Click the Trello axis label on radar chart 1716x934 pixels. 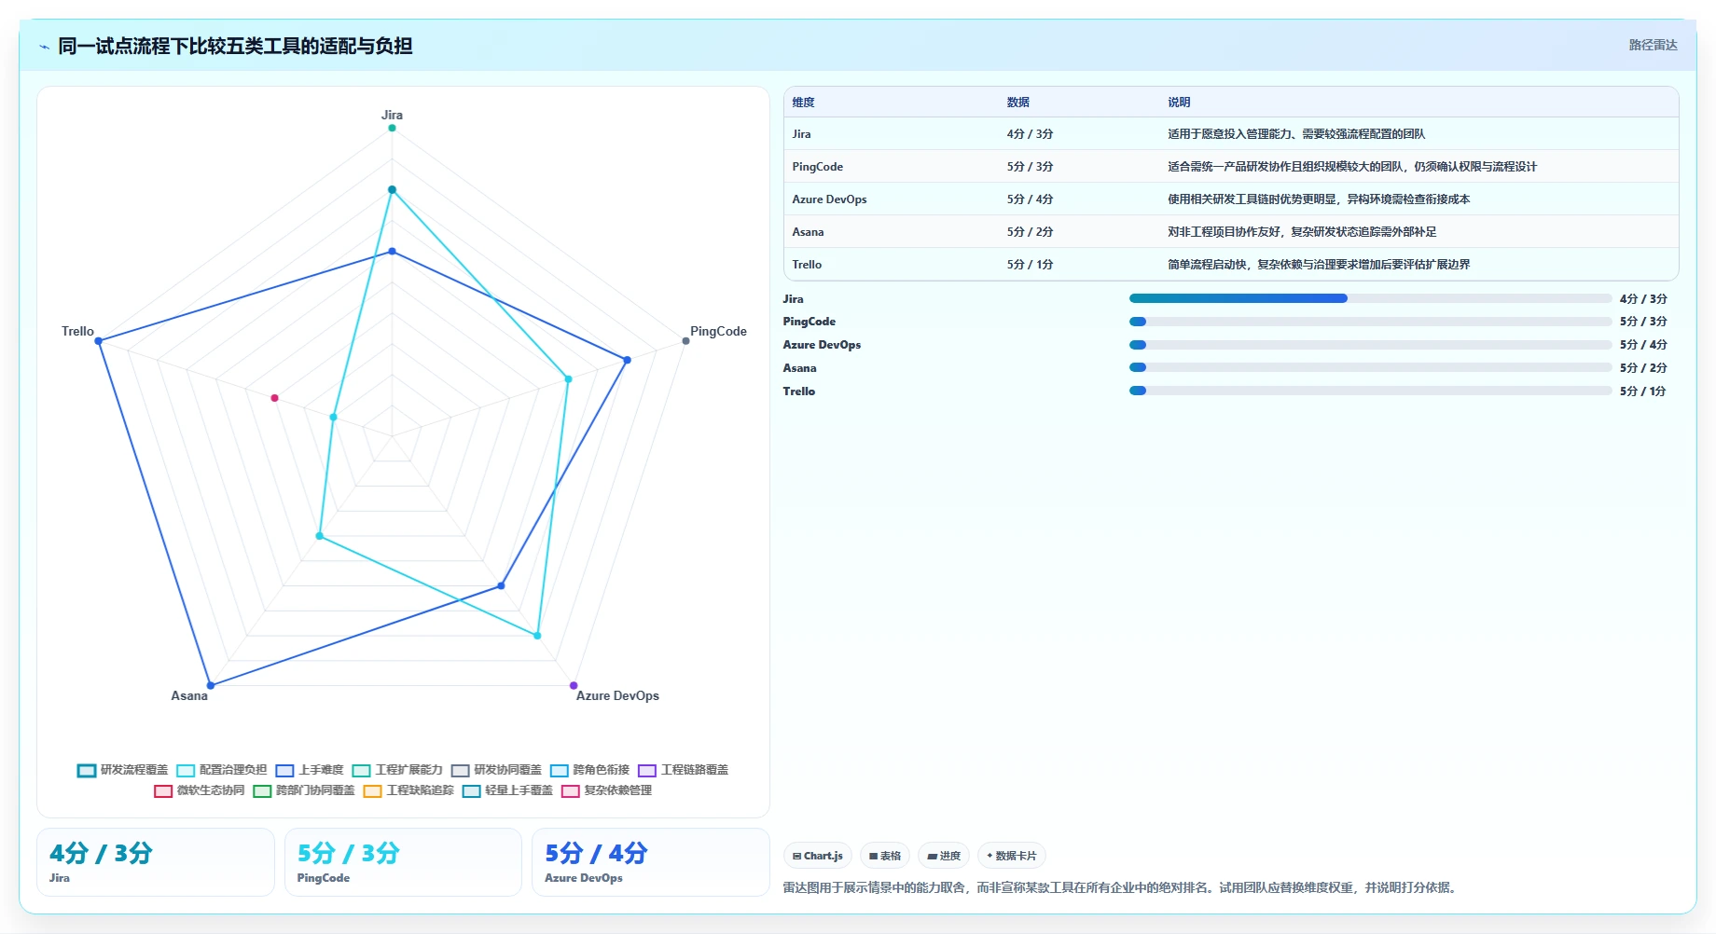point(77,331)
